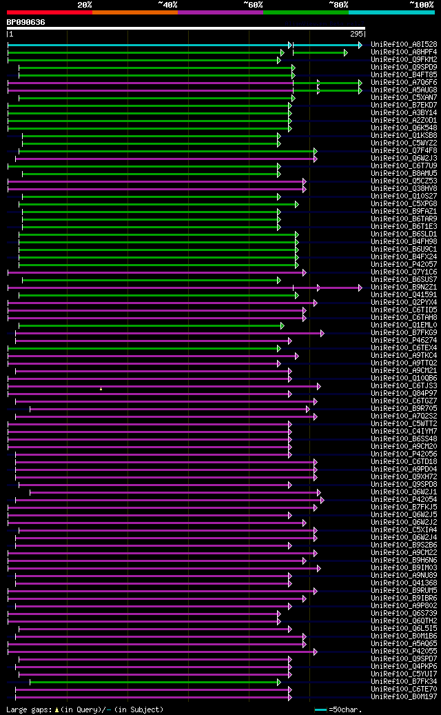Select the UniRef100_C5WYZ2 label

[x=404, y=143]
